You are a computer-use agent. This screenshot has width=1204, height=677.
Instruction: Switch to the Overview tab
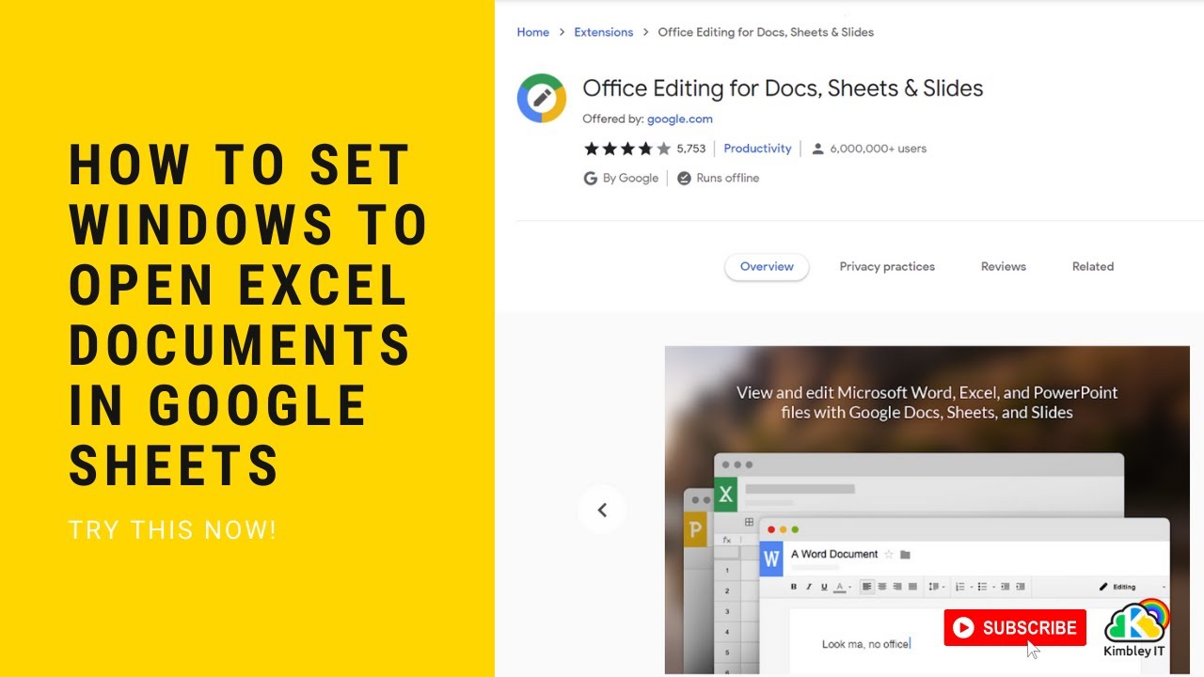[767, 266]
